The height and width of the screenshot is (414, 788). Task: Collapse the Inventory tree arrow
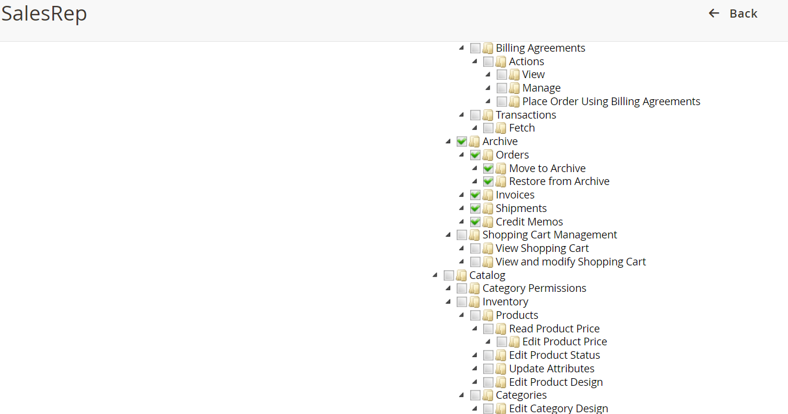[448, 301]
